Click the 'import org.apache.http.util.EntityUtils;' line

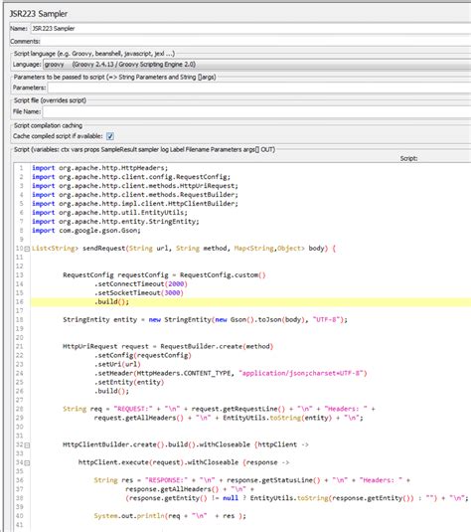[x=109, y=213]
